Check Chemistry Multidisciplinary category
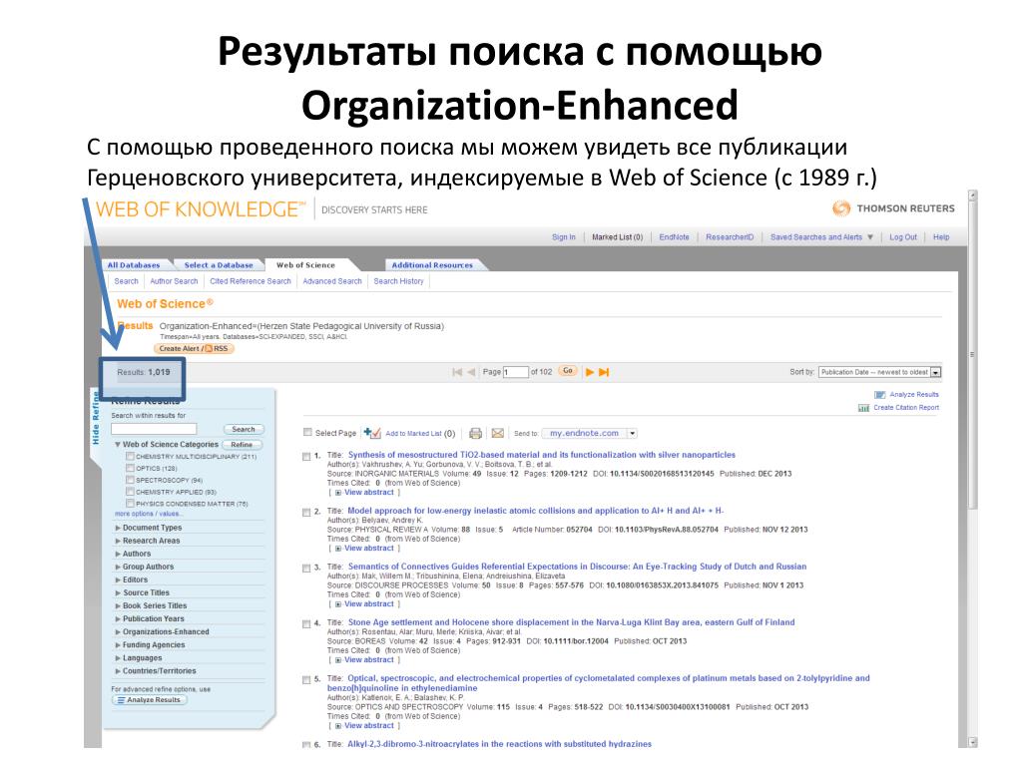 click(131, 456)
